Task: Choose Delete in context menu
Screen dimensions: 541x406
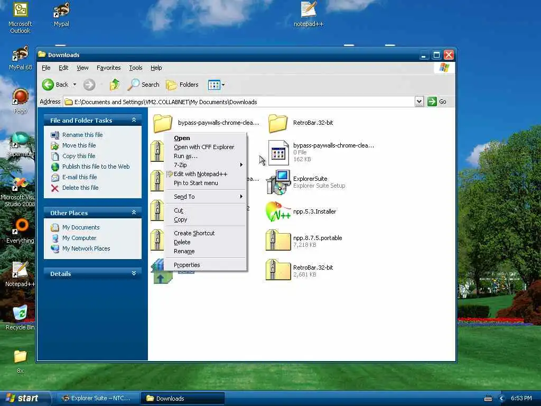Action: 206,242
